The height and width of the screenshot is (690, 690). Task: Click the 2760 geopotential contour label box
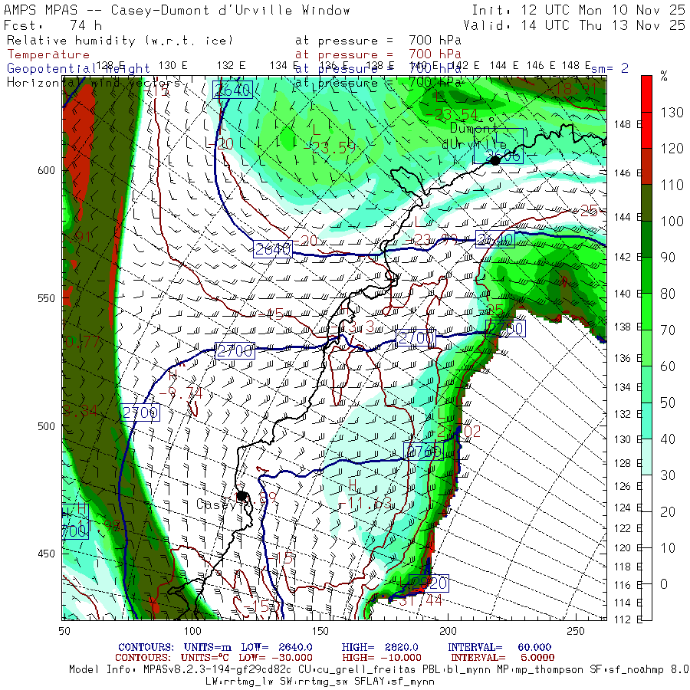(423, 452)
